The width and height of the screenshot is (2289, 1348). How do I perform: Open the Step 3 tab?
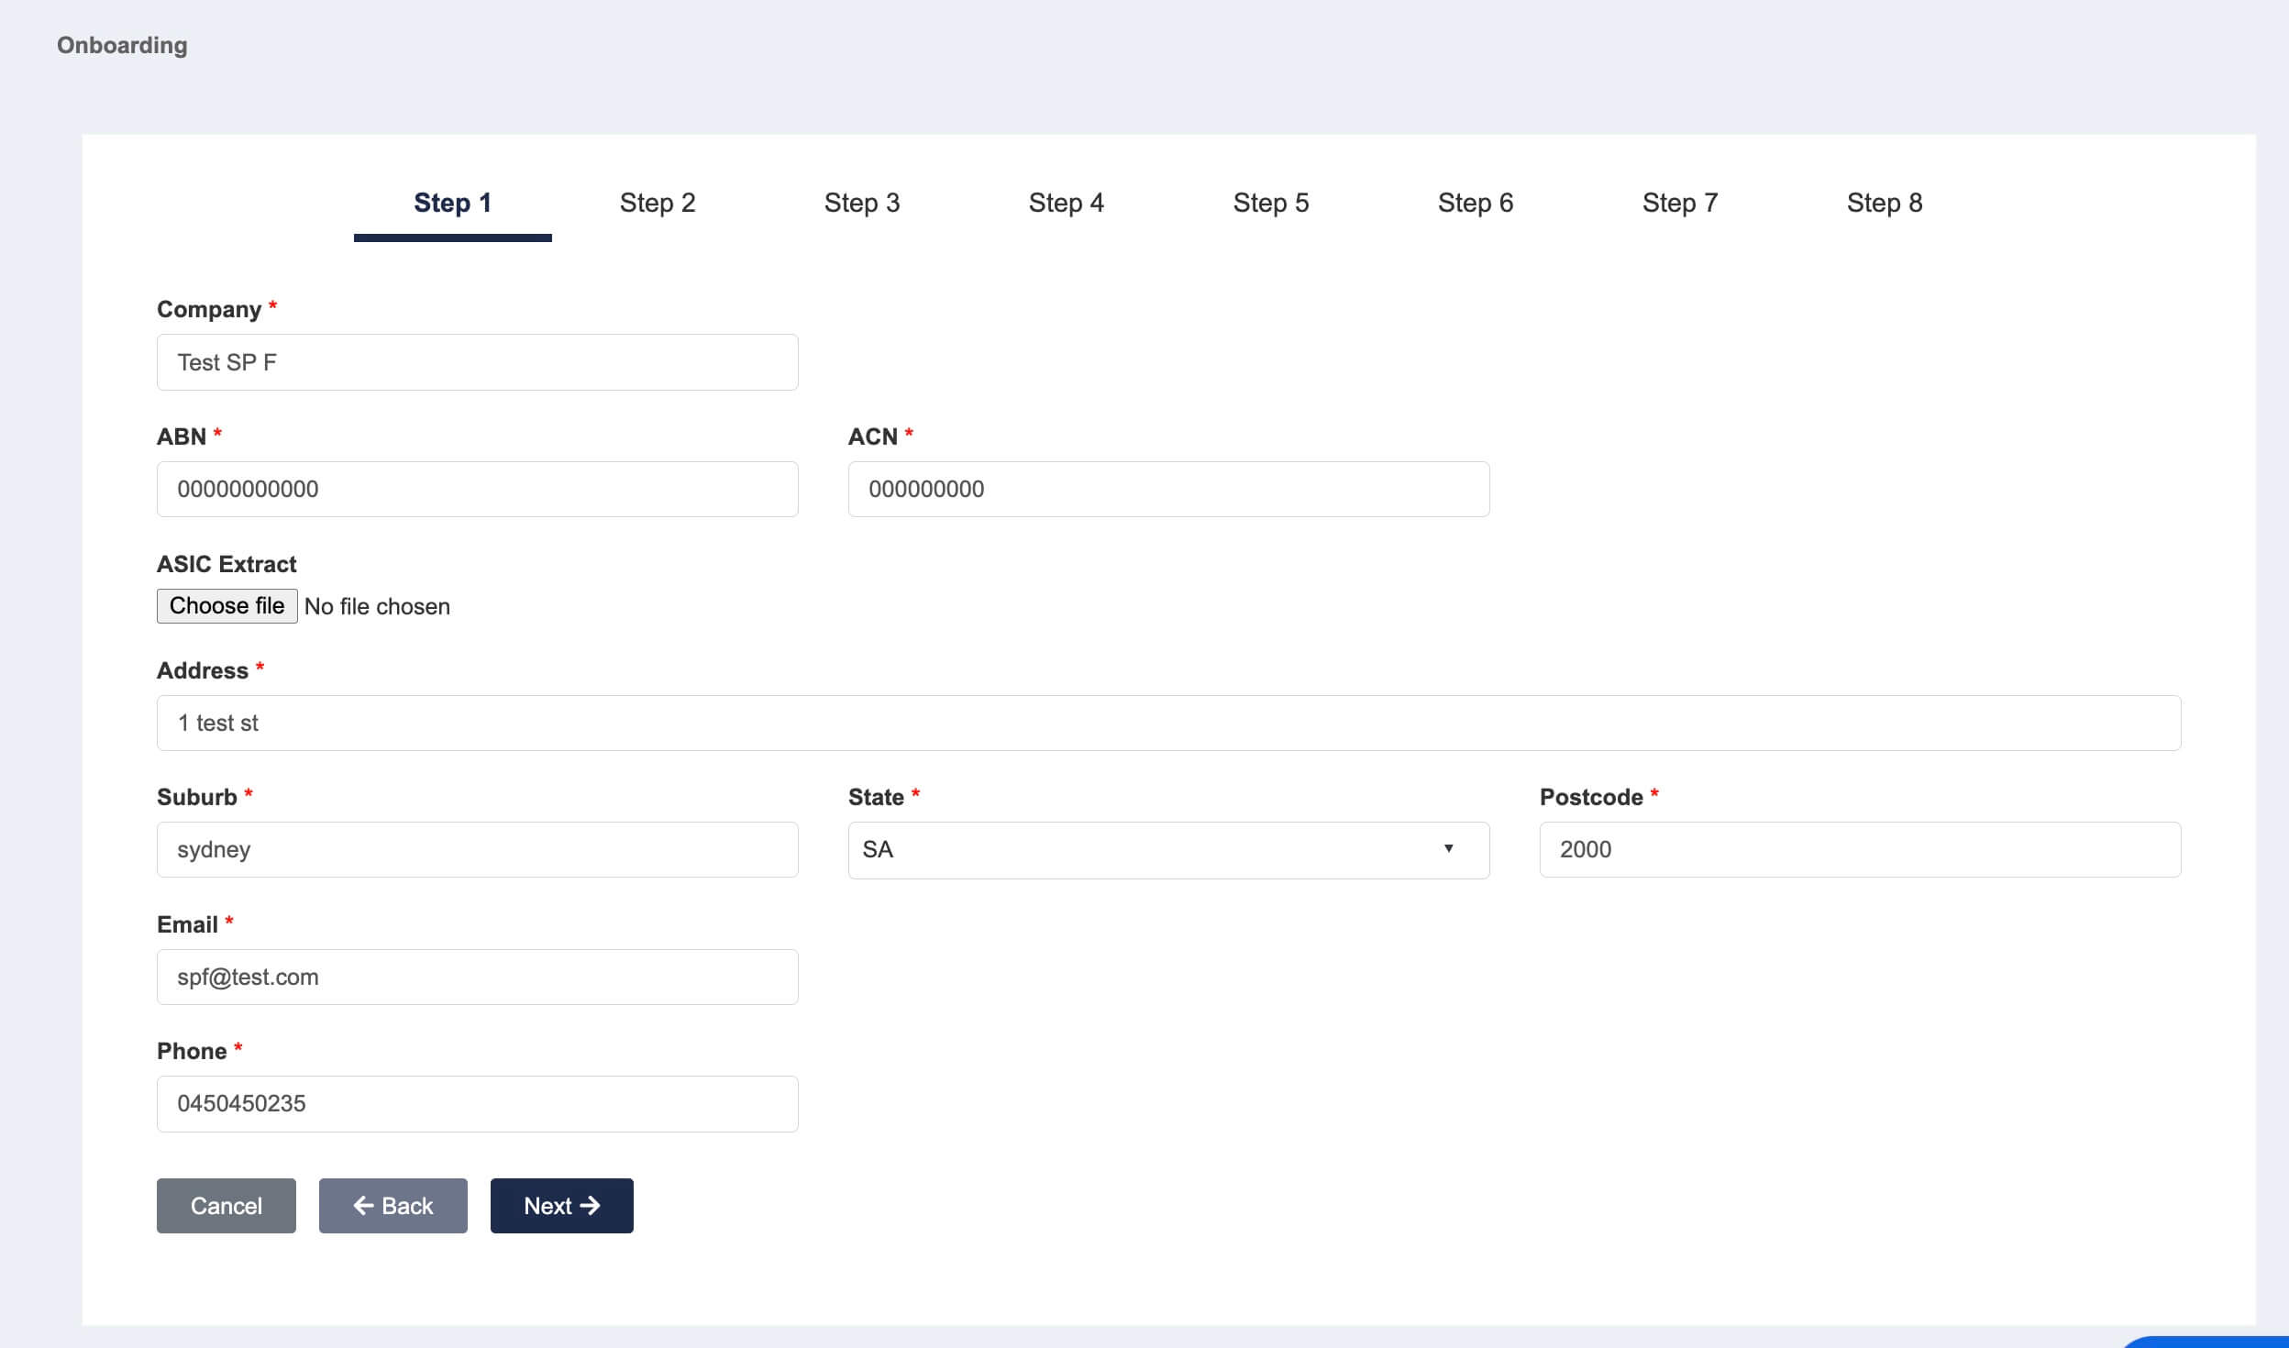tap(862, 203)
